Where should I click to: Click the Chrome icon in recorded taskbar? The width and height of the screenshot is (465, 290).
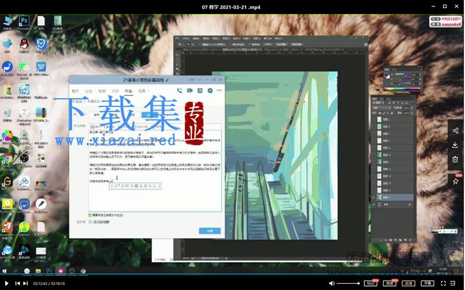[83, 271]
